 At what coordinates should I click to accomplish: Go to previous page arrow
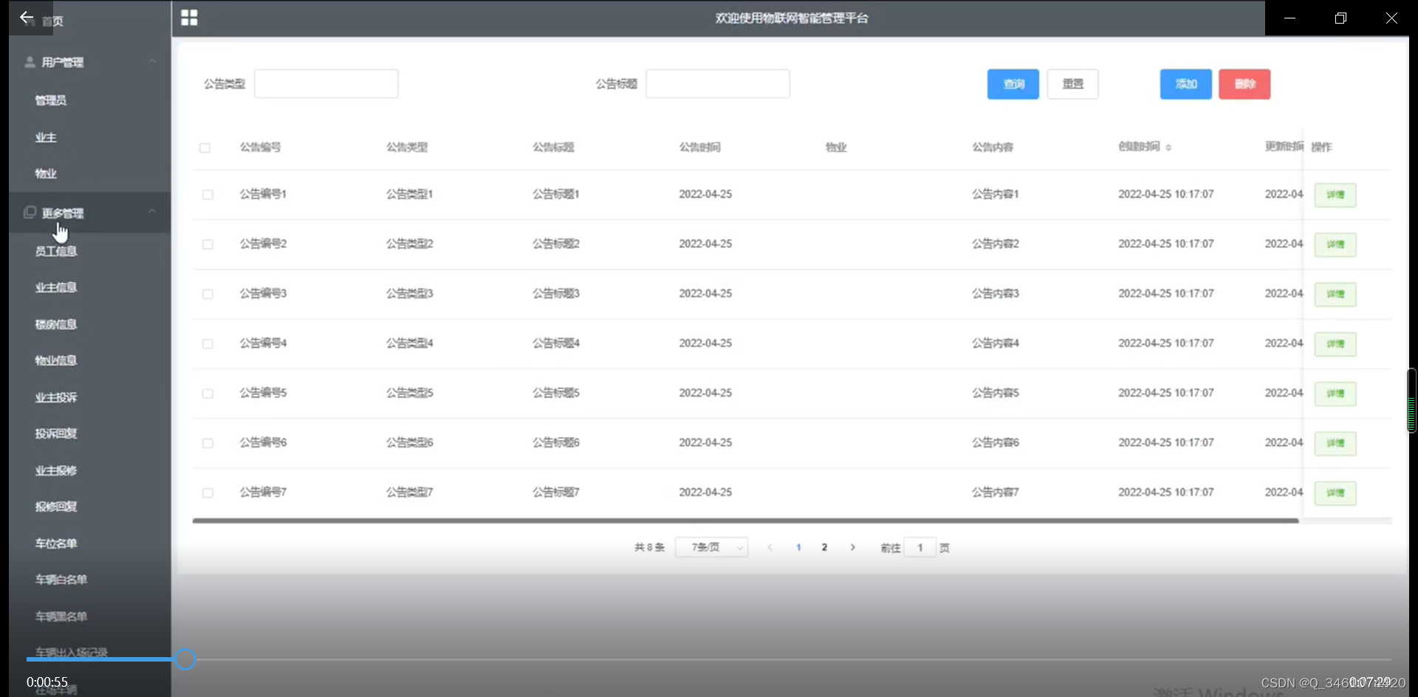click(x=770, y=547)
